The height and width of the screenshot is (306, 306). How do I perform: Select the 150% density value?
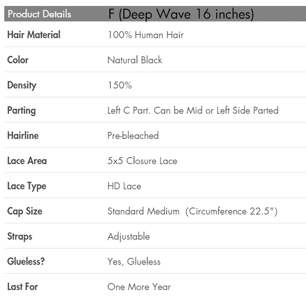[x=120, y=86]
